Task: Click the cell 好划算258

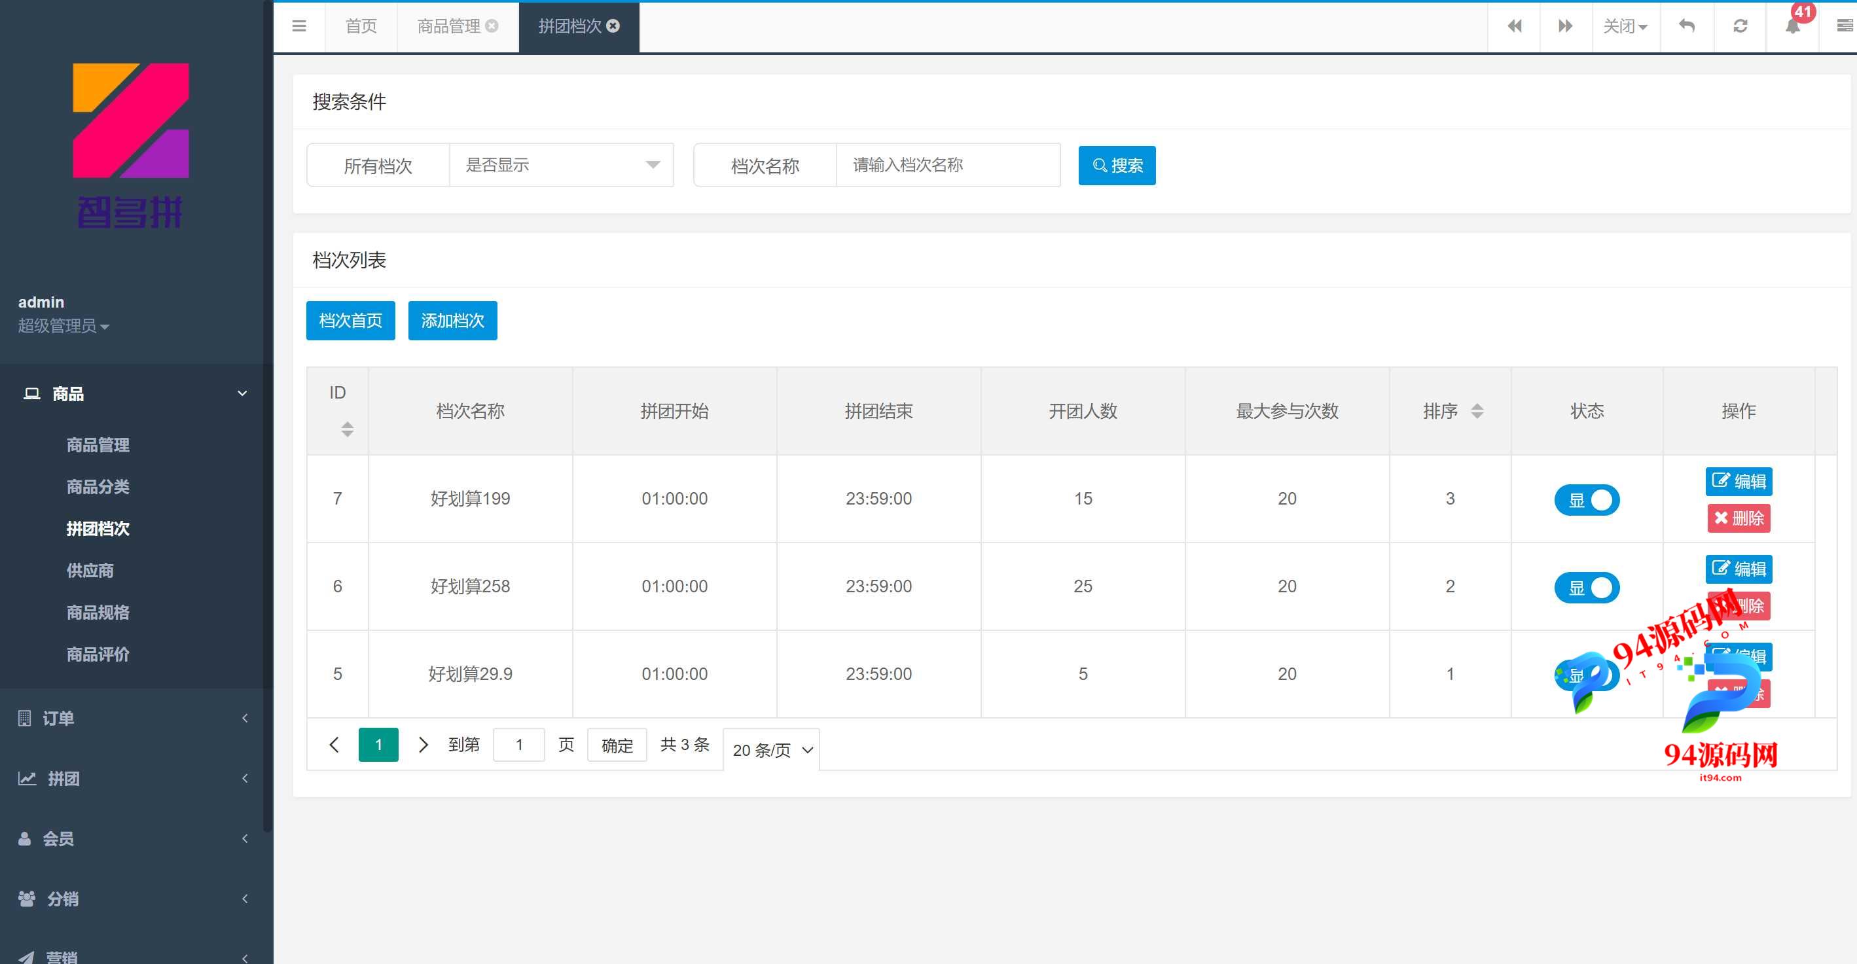Action: [x=470, y=586]
